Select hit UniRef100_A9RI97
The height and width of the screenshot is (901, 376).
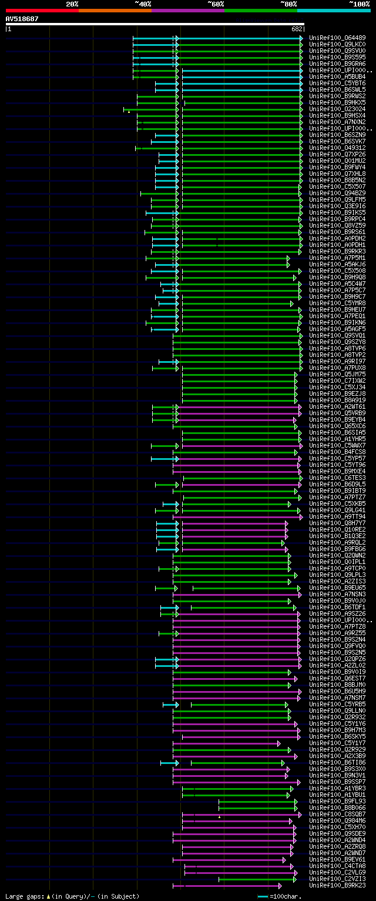[337, 361]
